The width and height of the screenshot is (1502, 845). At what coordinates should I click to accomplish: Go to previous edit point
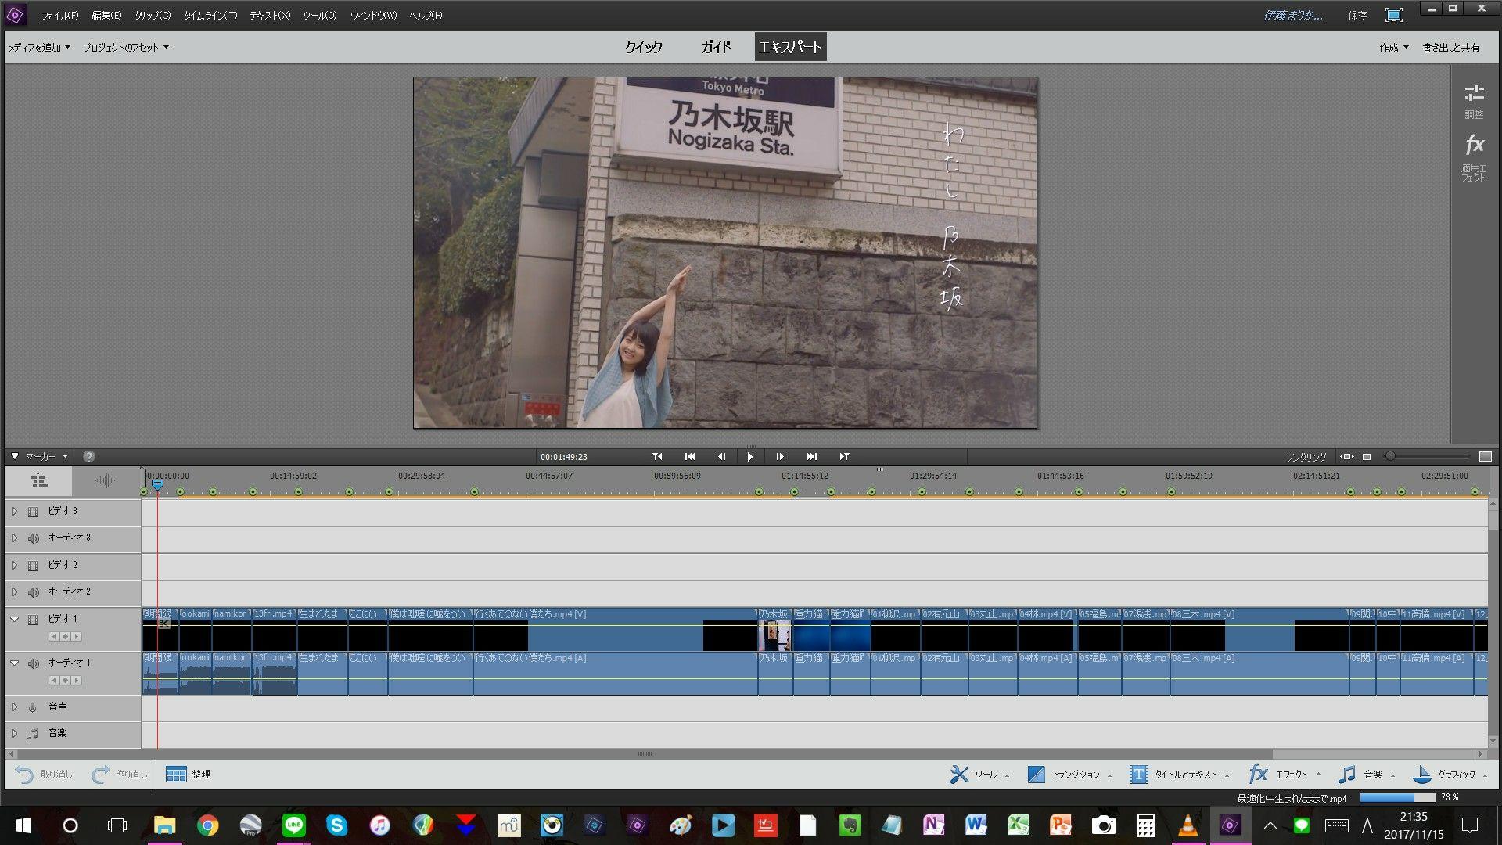click(x=690, y=456)
